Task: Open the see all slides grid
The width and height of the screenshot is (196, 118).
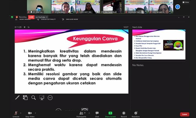Action: [25, 98]
